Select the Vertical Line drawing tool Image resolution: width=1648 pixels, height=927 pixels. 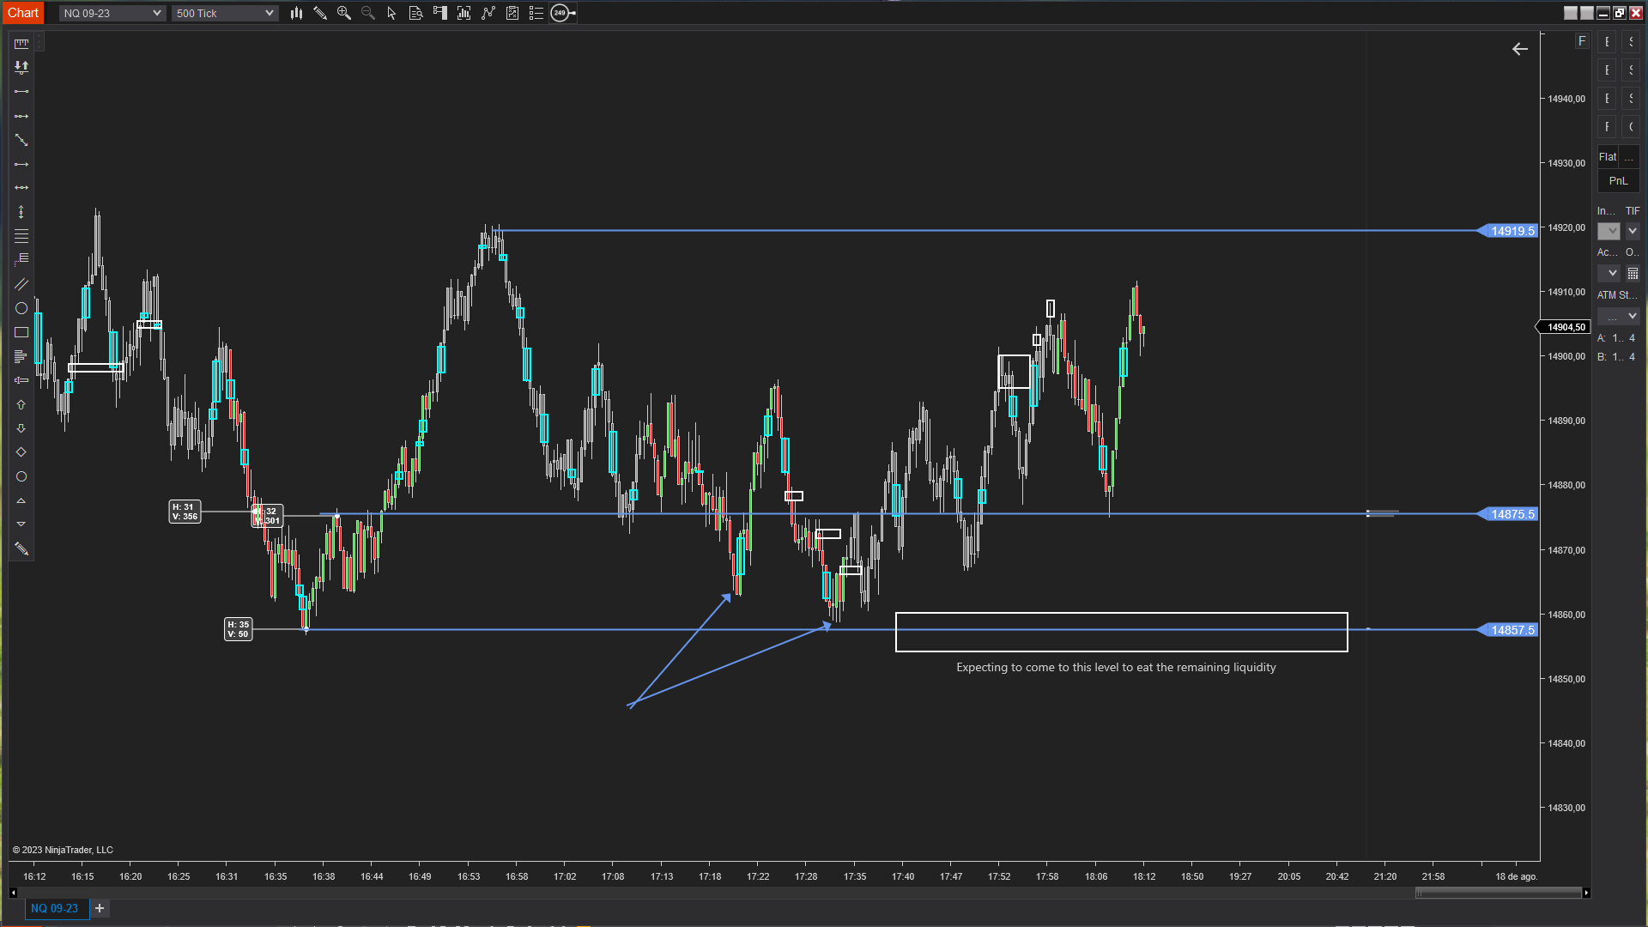point(21,211)
